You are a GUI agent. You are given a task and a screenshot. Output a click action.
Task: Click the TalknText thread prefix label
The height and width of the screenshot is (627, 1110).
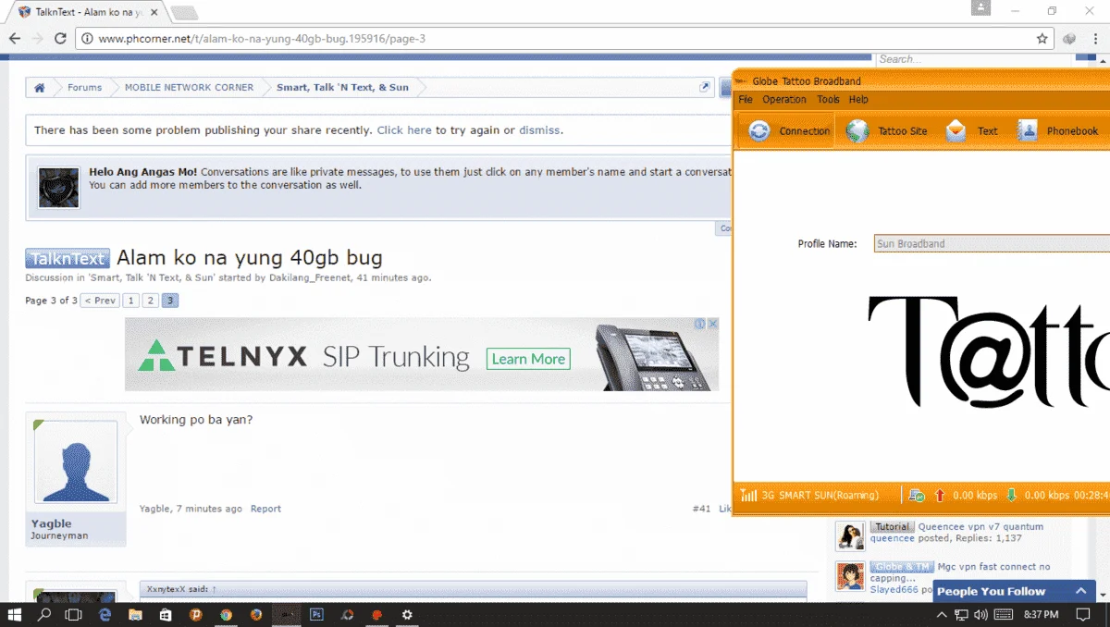click(x=68, y=259)
